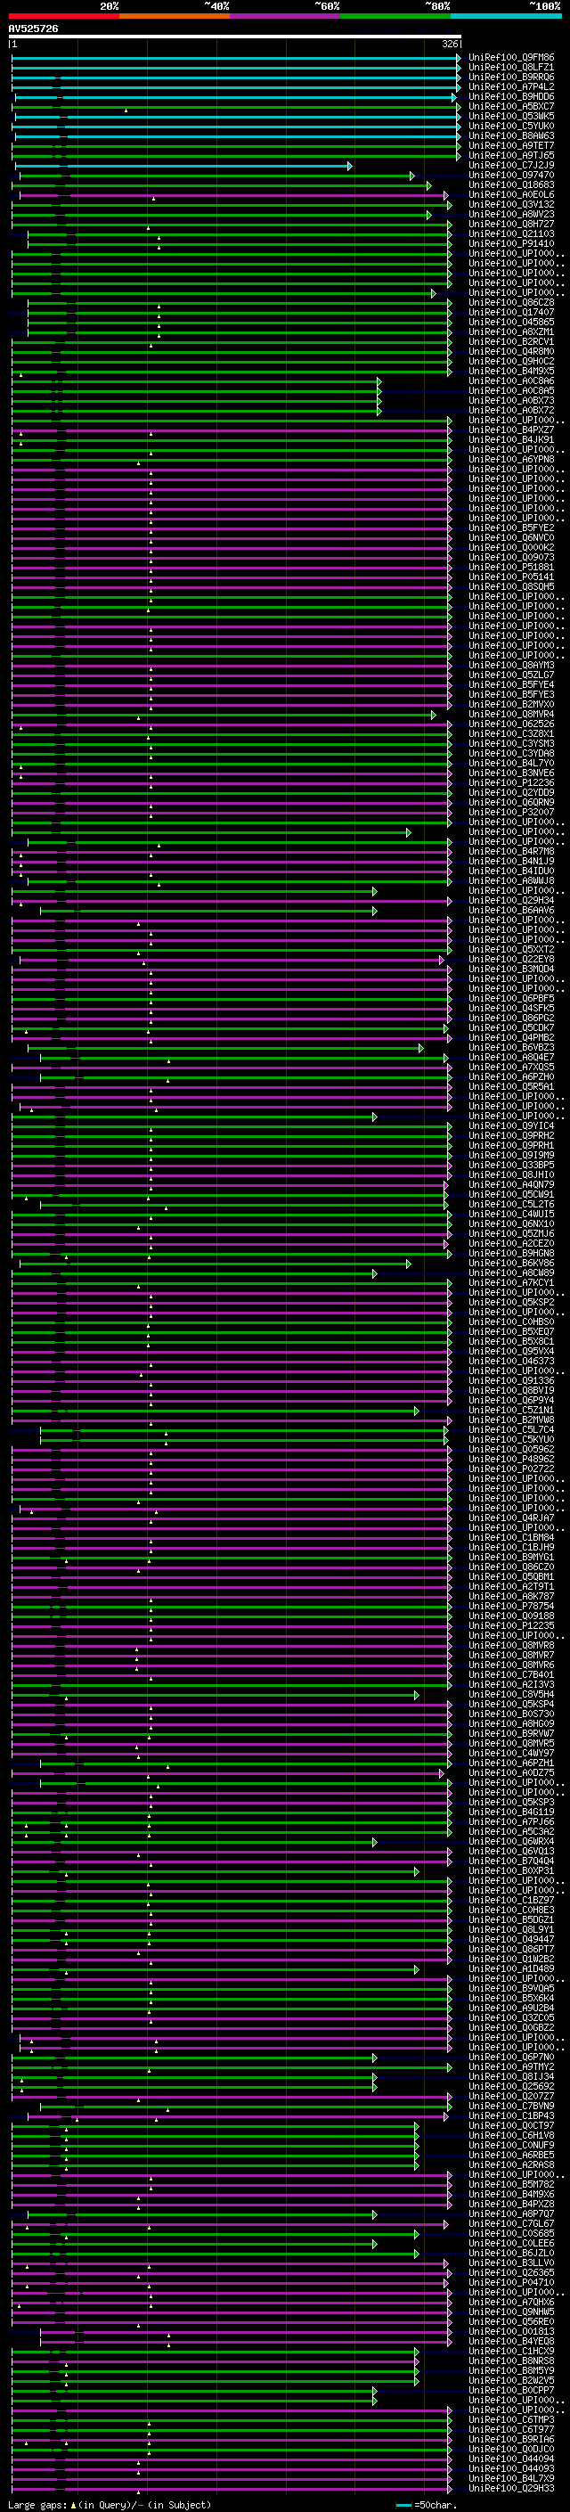570x2512 pixels.
Task: Click the UniRef100_A0BX73 label
Action: tap(510, 401)
